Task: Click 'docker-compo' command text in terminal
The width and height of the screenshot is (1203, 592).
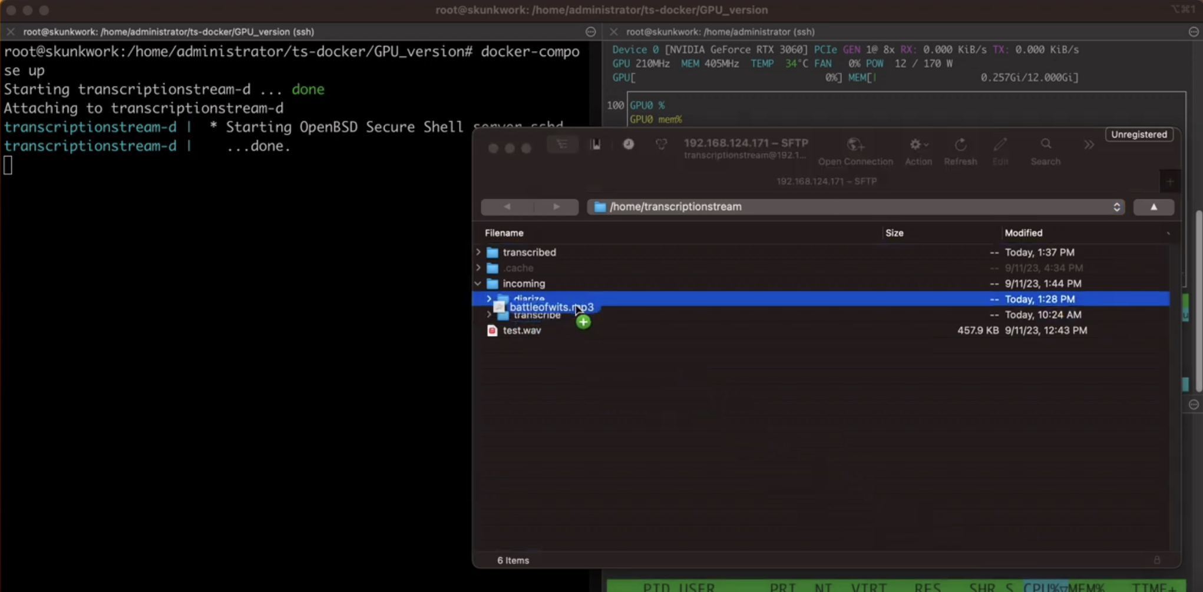Action: click(x=530, y=52)
